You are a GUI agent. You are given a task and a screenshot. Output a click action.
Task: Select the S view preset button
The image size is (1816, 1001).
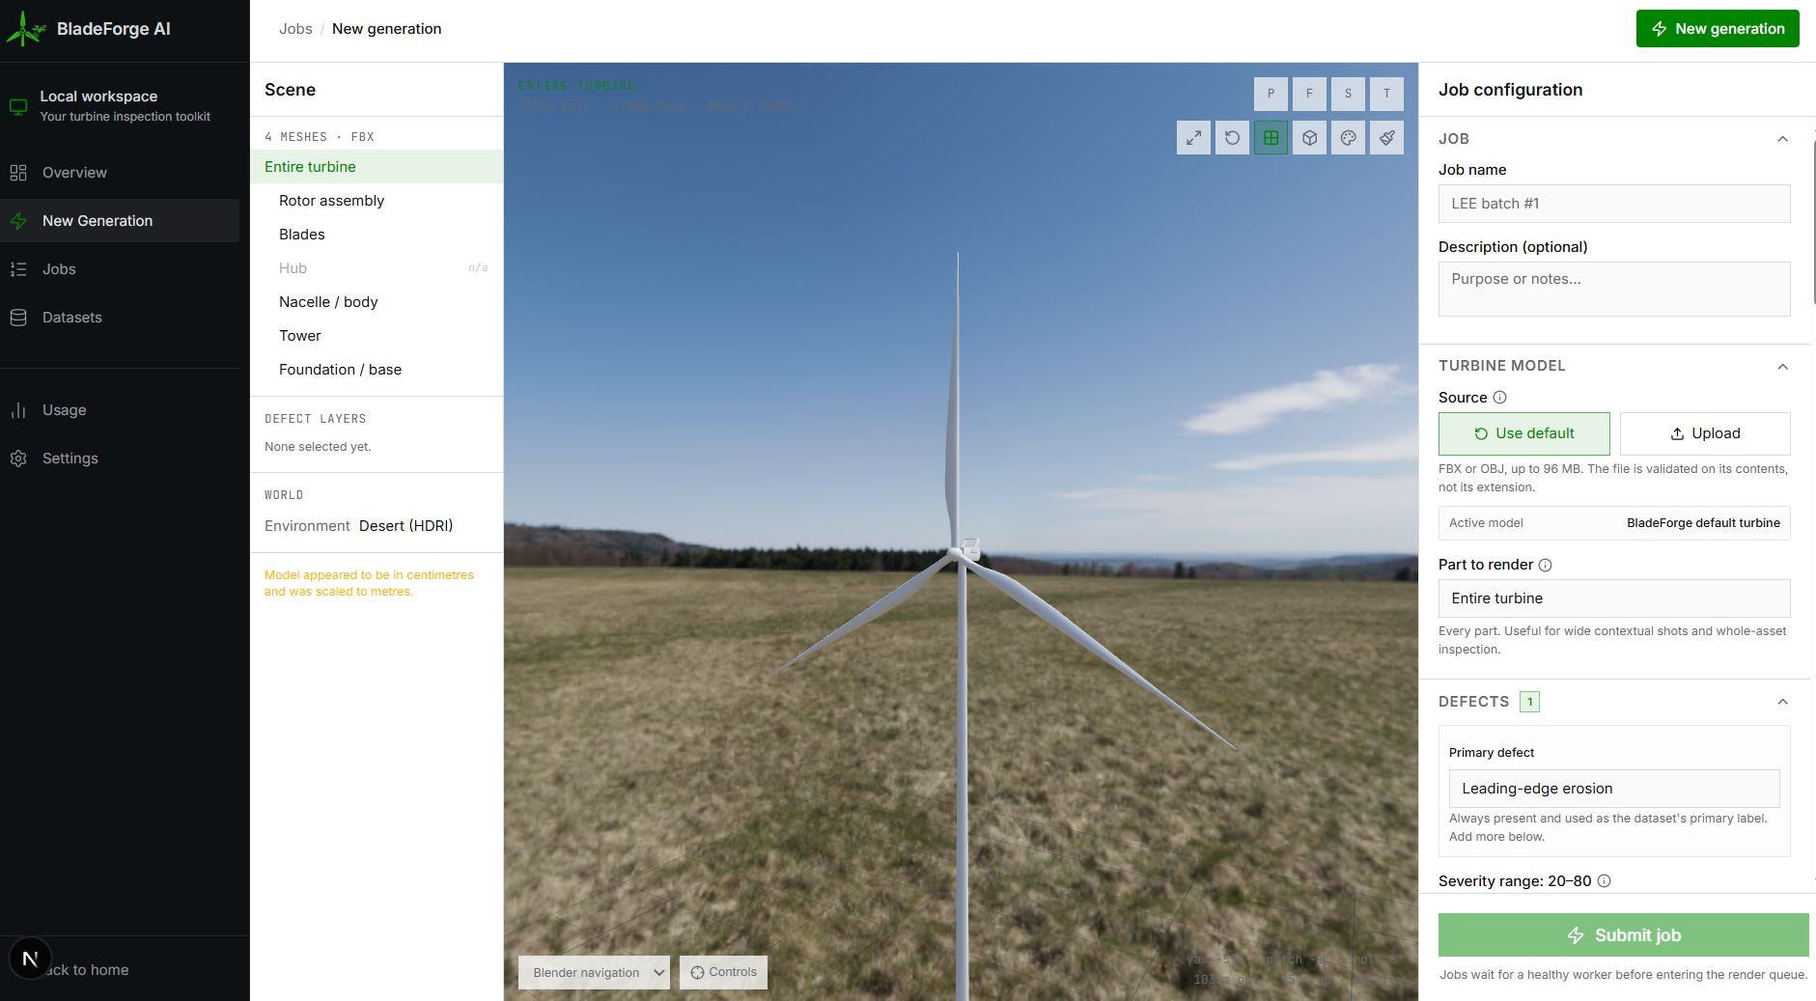[1348, 94]
